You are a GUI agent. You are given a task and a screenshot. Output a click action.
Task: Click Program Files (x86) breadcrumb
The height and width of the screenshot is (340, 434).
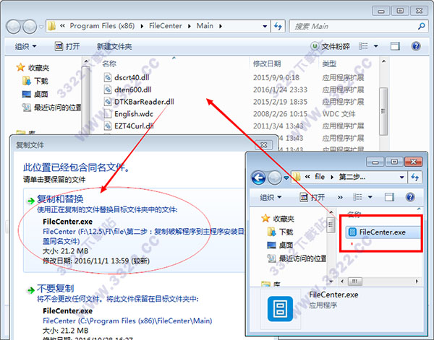102,26
